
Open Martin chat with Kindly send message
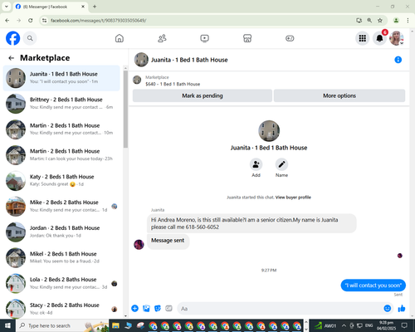[x=61, y=129]
